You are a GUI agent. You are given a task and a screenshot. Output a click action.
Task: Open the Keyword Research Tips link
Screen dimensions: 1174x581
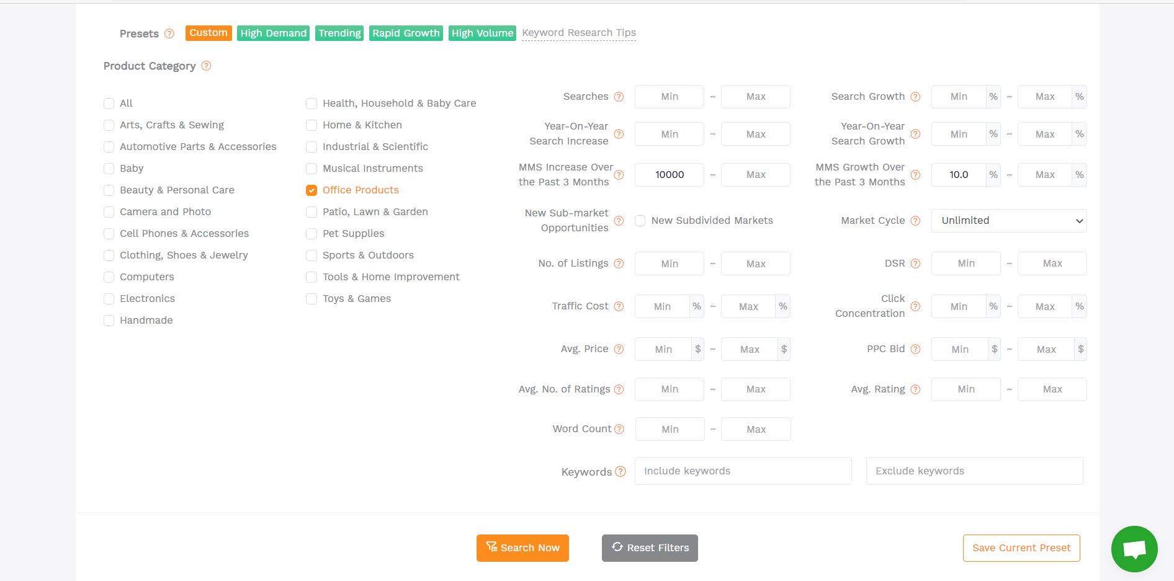578,33
